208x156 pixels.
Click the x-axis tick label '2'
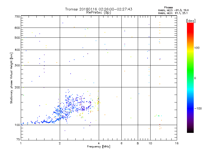60,143
